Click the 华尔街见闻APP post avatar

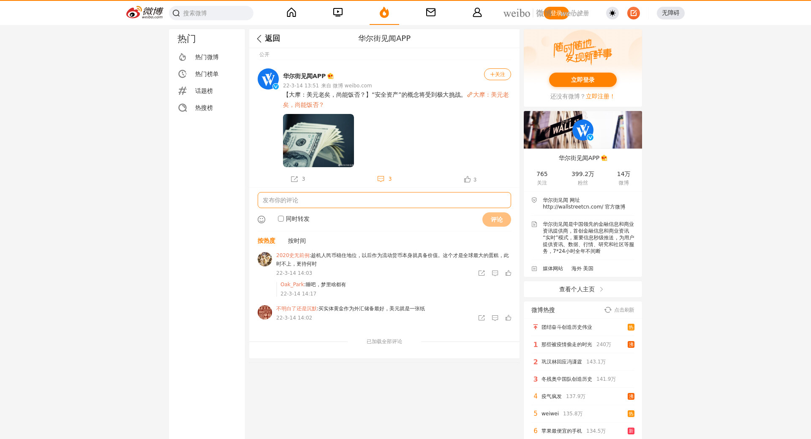point(268,79)
